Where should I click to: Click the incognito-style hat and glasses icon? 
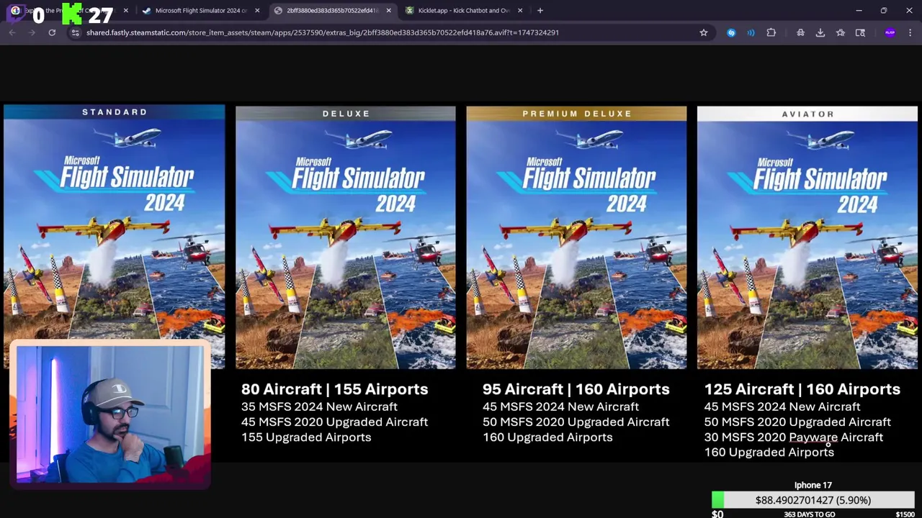[x=800, y=32]
